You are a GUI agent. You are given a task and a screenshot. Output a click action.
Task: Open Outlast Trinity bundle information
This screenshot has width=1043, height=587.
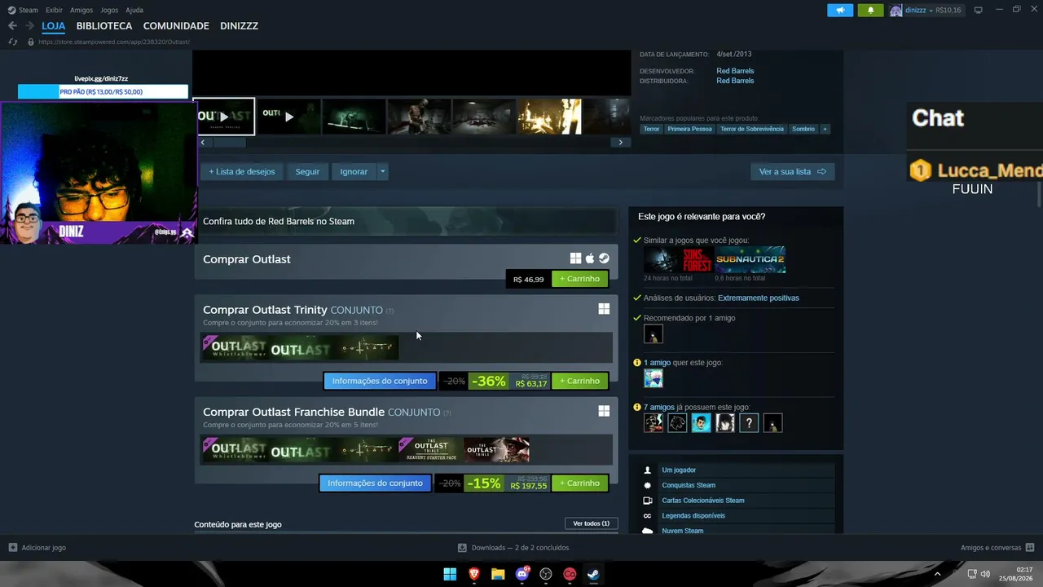pos(380,381)
